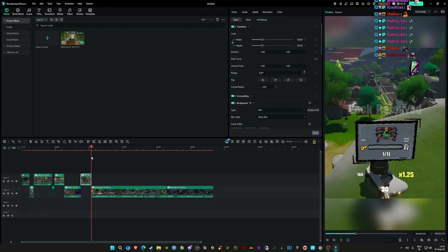Open the Stock Media panel
This screenshot has width=448, height=252.
18,12
